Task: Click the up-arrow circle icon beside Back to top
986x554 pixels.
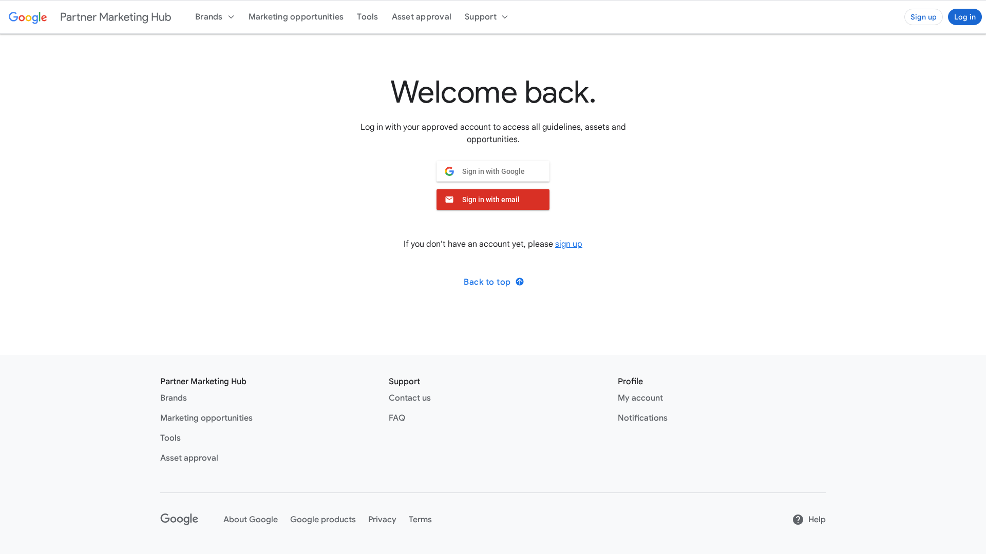Action: point(520,282)
